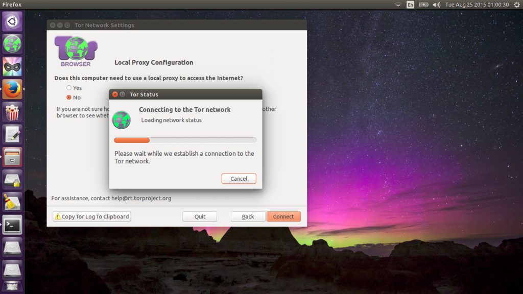Click the clock date and time
523x294 pixels.
[477, 5]
